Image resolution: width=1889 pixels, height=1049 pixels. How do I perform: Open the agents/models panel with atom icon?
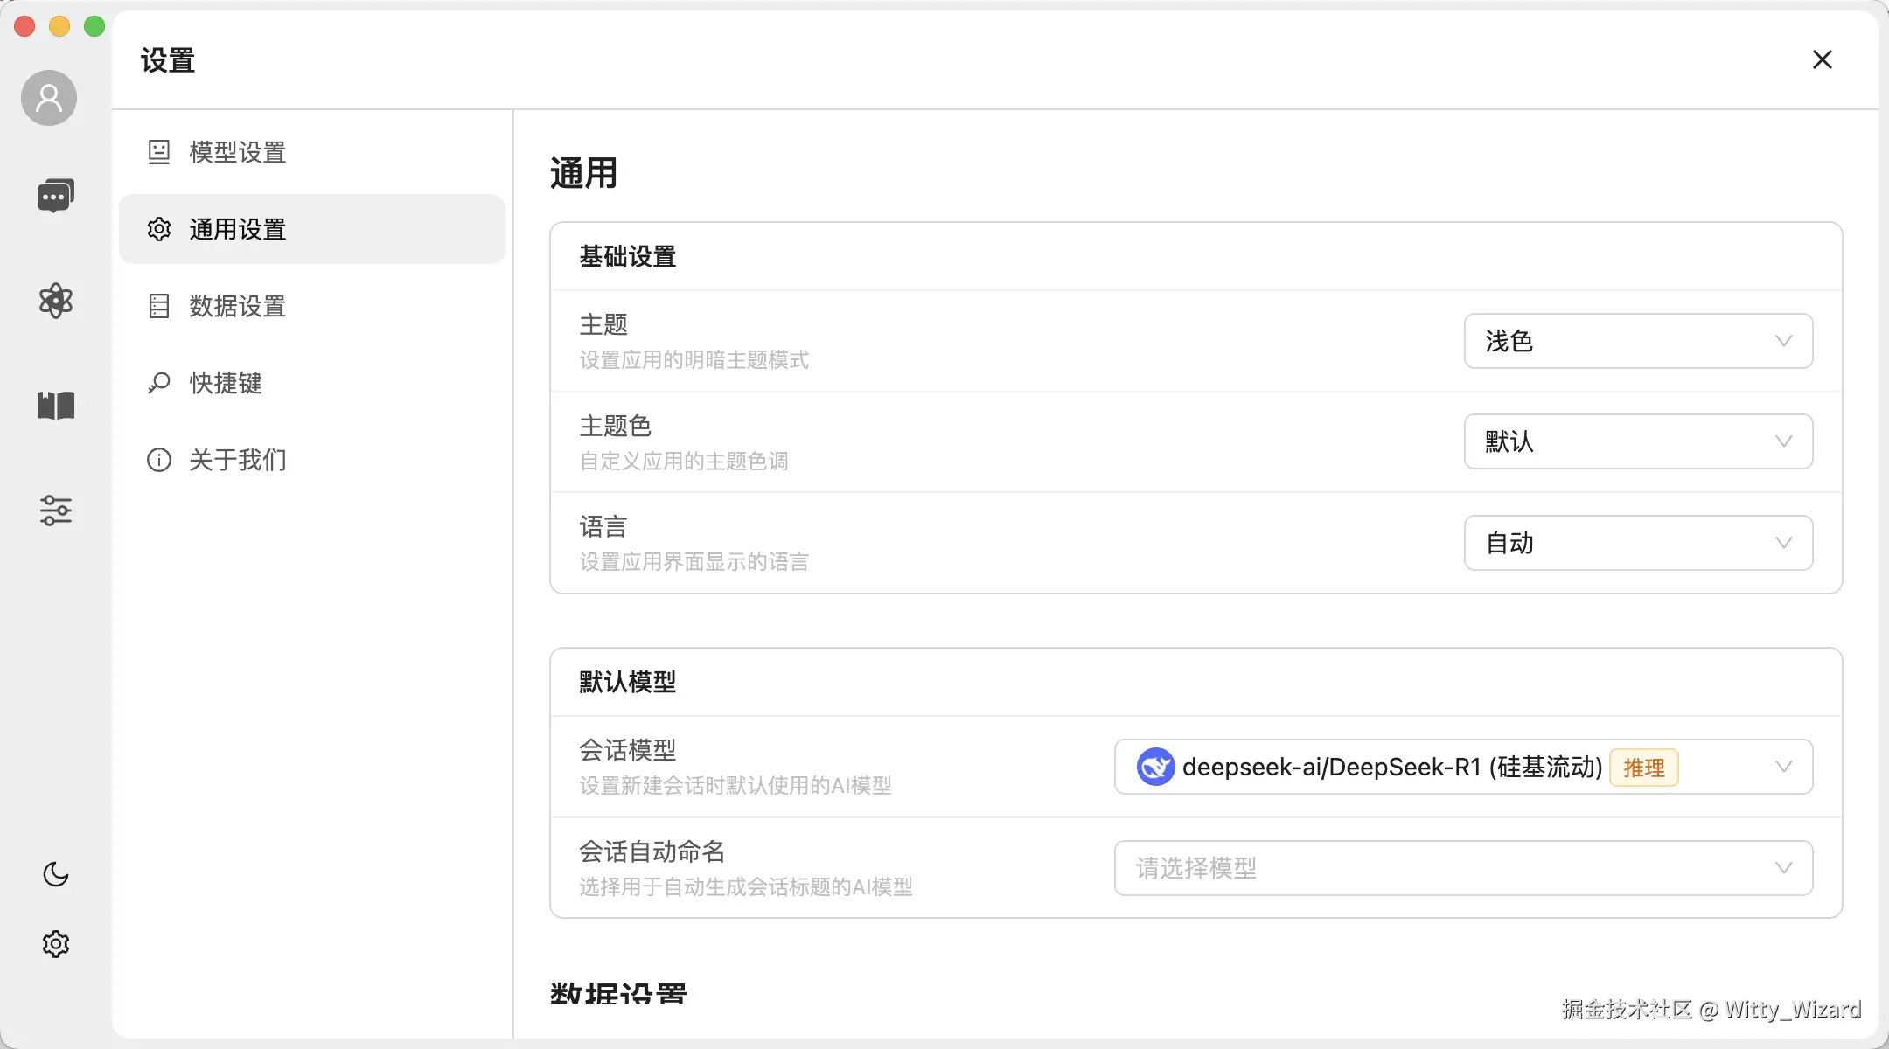[55, 301]
